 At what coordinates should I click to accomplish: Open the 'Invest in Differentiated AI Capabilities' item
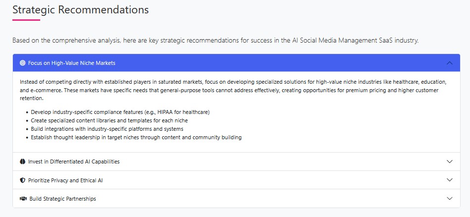tap(74, 162)
